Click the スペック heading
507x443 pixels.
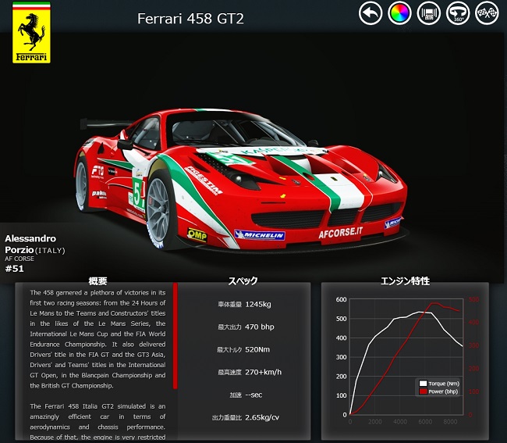point(243,280)
